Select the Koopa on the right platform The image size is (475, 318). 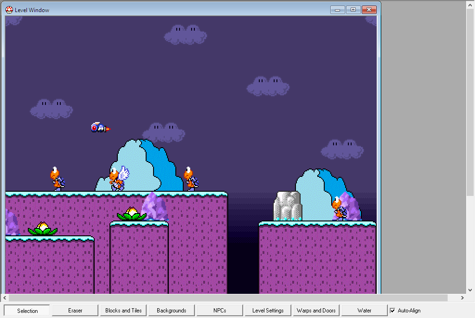339,208
